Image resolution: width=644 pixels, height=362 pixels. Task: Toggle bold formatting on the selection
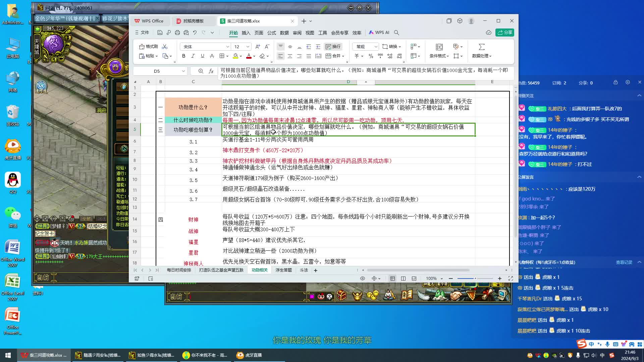point(183,56)
